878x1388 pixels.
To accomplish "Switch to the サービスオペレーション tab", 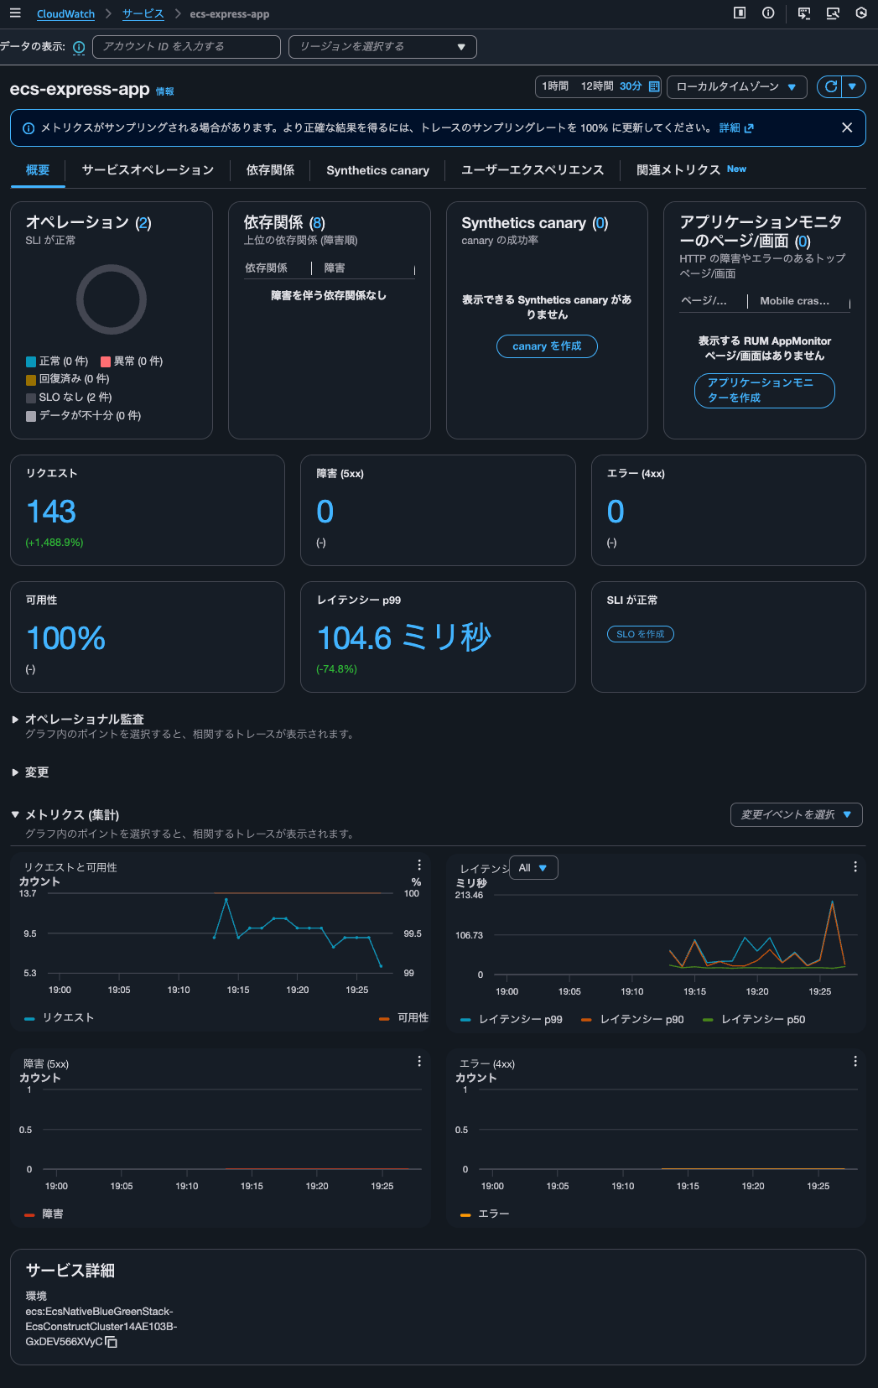I will click(148, 170).
